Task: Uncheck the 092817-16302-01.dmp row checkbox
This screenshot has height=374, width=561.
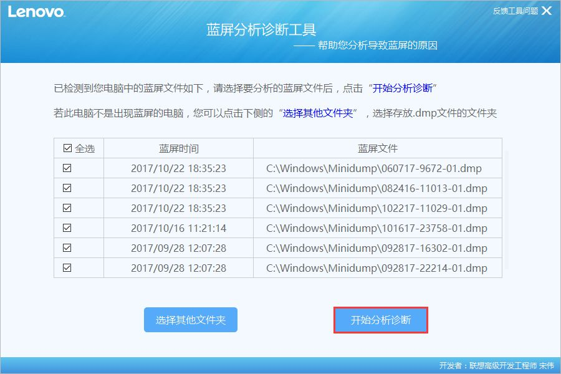Action: [67, 248]
